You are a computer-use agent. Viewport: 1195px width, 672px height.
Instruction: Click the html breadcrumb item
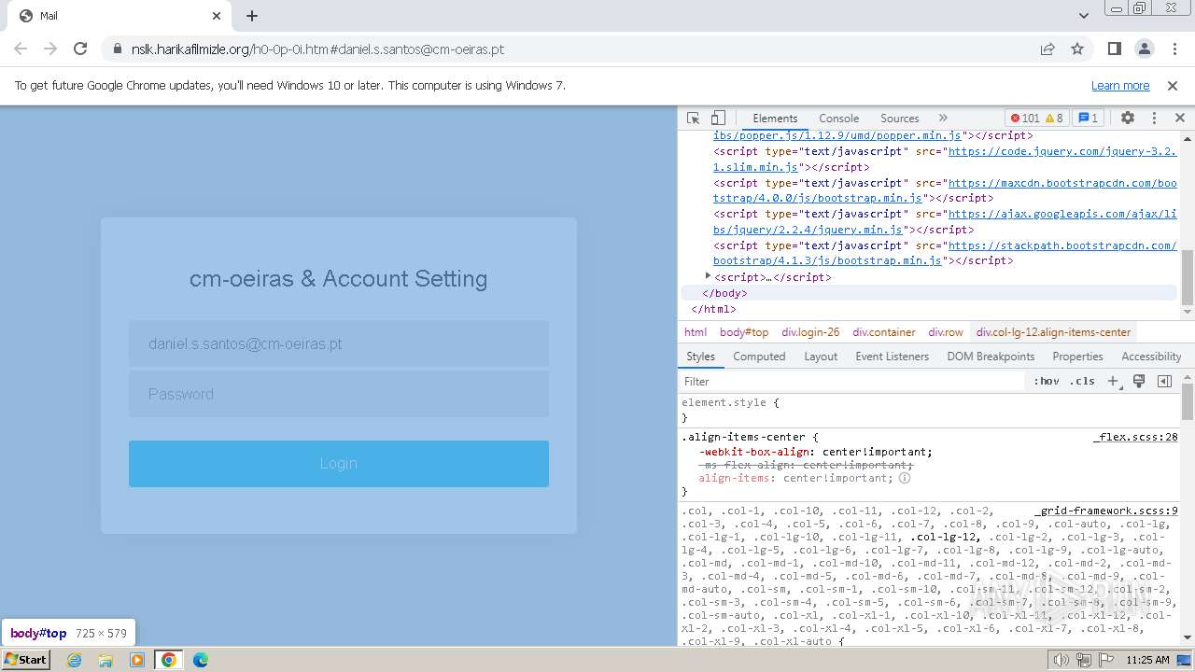(696, 332)
